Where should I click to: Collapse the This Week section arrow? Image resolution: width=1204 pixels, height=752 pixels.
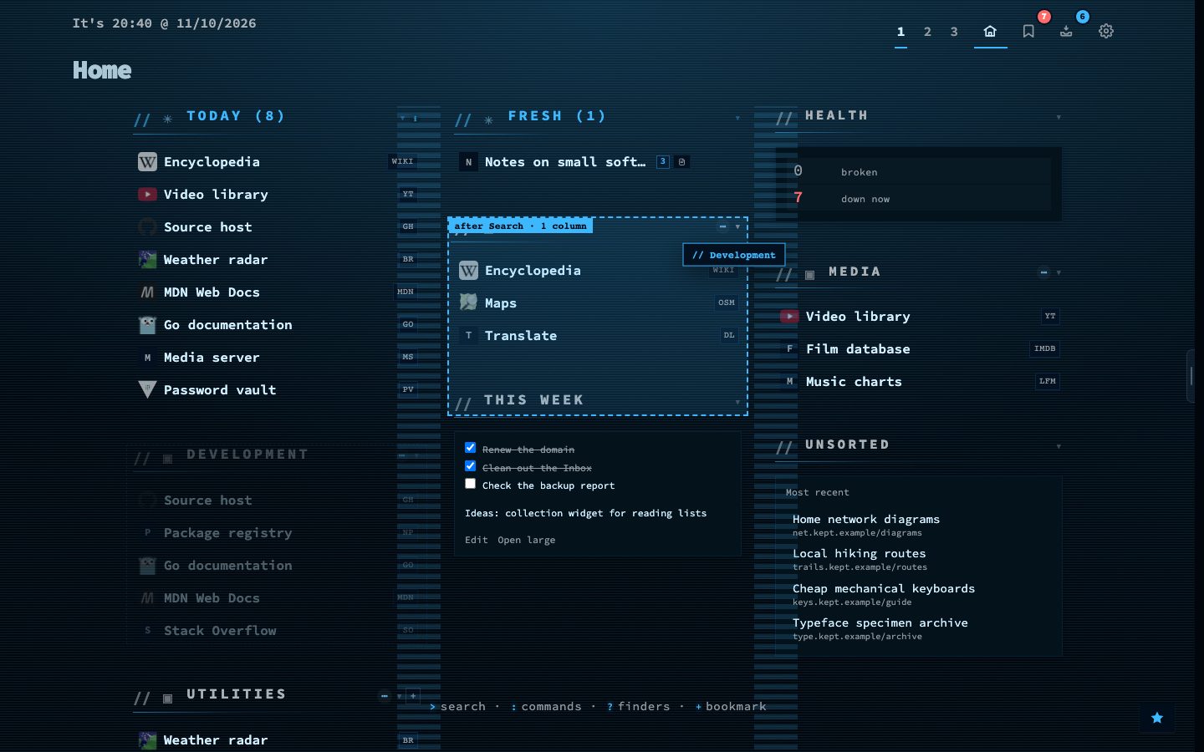coord(737,402)
